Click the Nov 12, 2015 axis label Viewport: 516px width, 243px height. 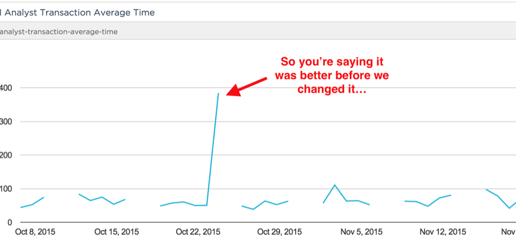[442, 232]
